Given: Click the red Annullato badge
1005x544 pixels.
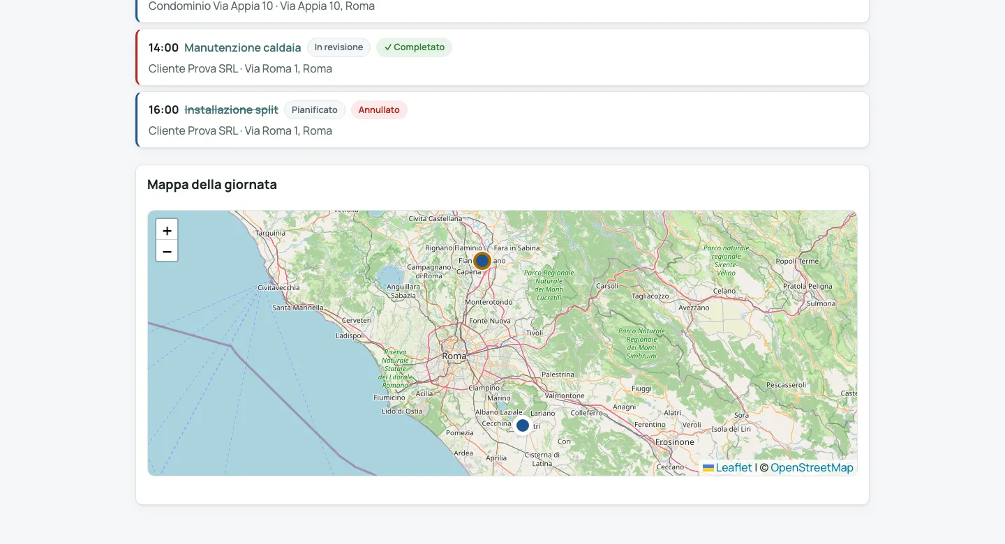Looking at the screenshot, I should 379,109.
